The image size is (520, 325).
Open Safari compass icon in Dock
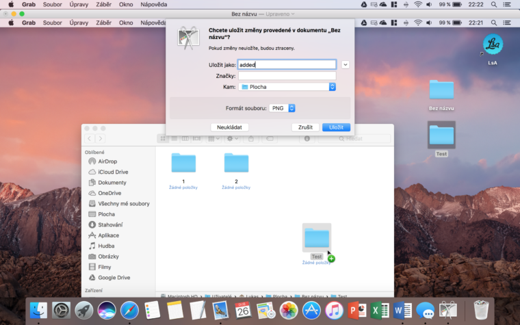[x=129, y=311]
